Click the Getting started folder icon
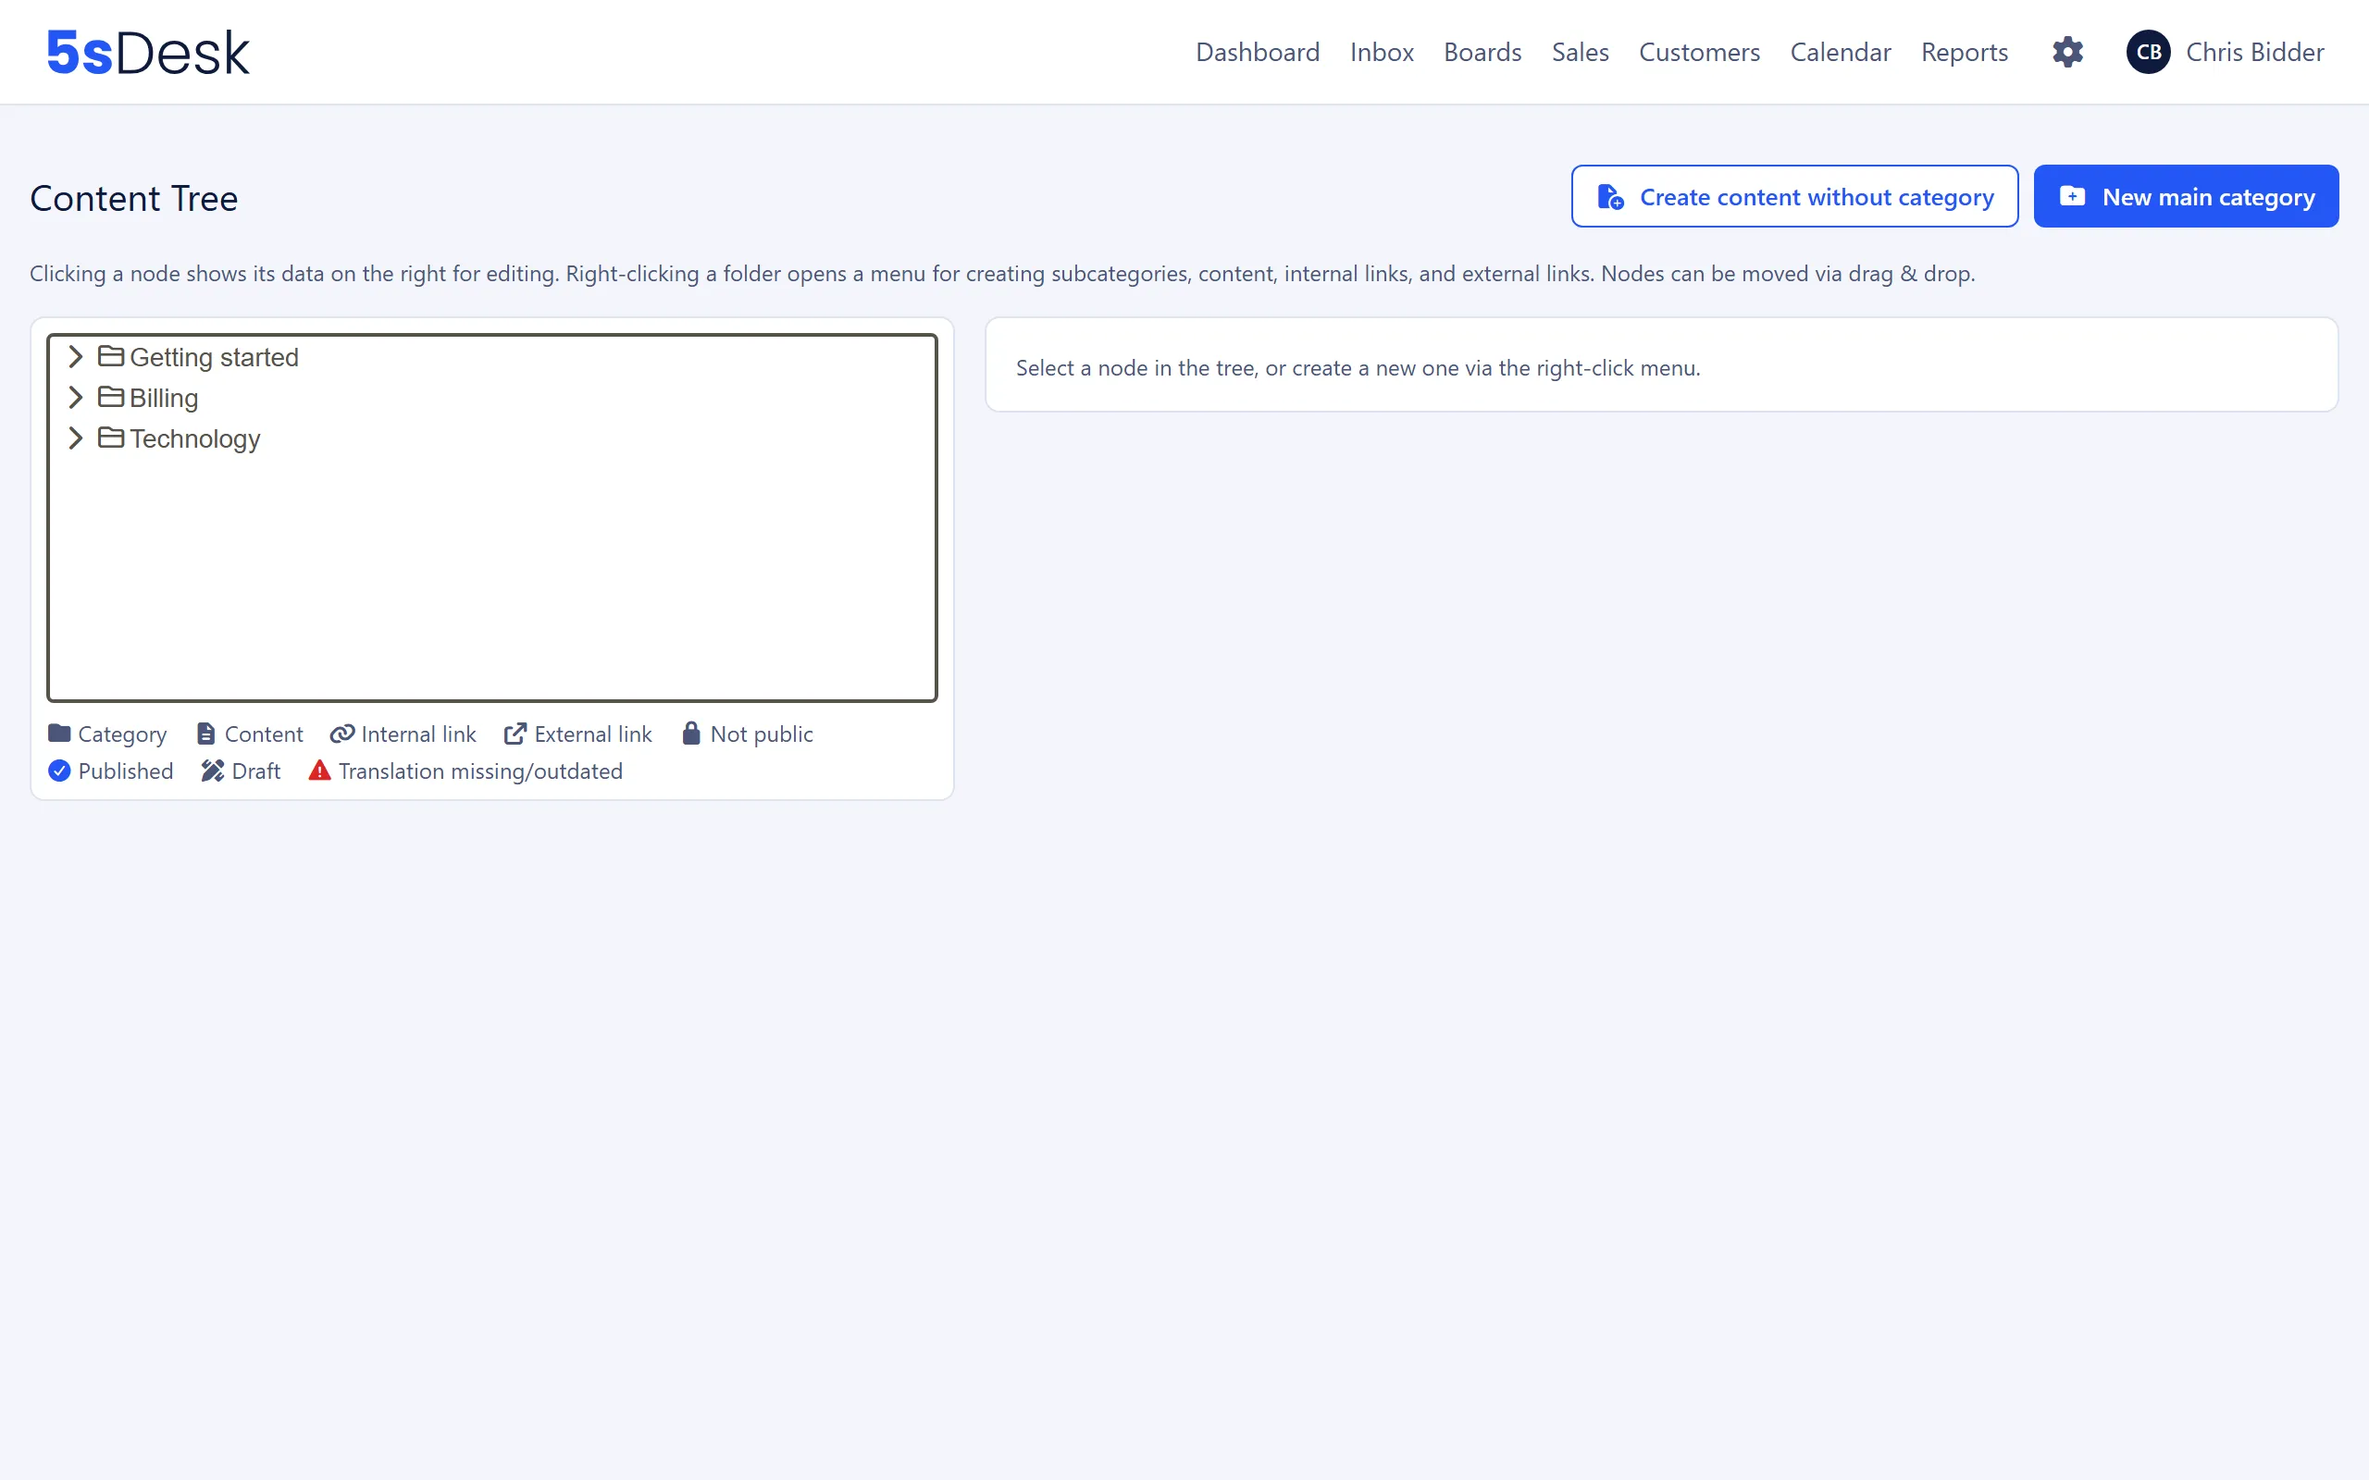This screenshot has height=1480, width=2369. point(111,356)
